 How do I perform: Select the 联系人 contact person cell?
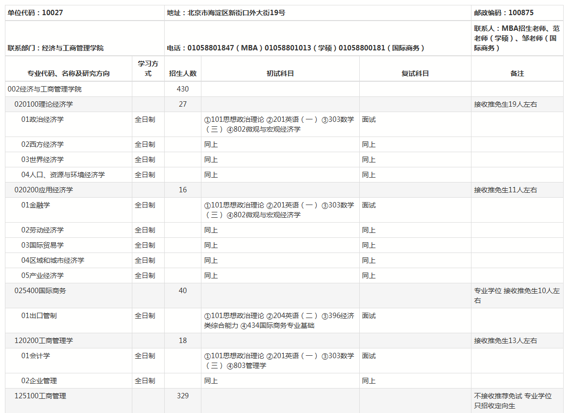tap(517, 38)
